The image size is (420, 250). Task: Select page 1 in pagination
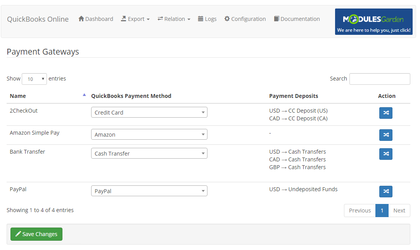pos(382,211)
